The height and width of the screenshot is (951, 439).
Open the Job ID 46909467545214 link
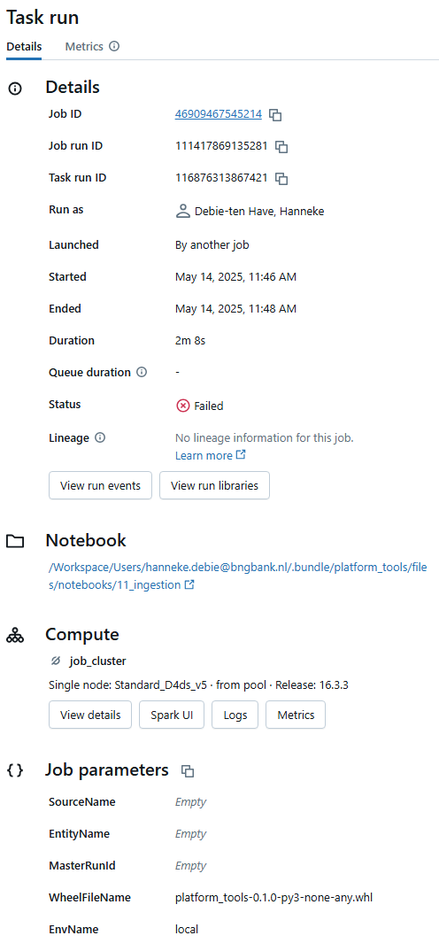(219, 114)
